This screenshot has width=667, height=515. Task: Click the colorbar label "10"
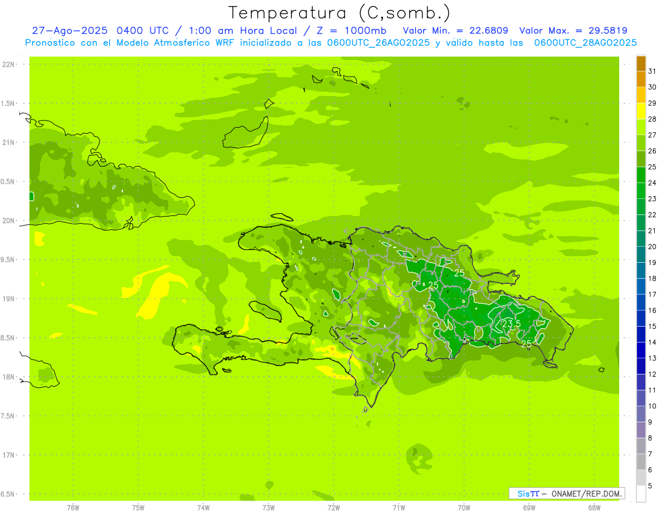click(x=653, y=406)
